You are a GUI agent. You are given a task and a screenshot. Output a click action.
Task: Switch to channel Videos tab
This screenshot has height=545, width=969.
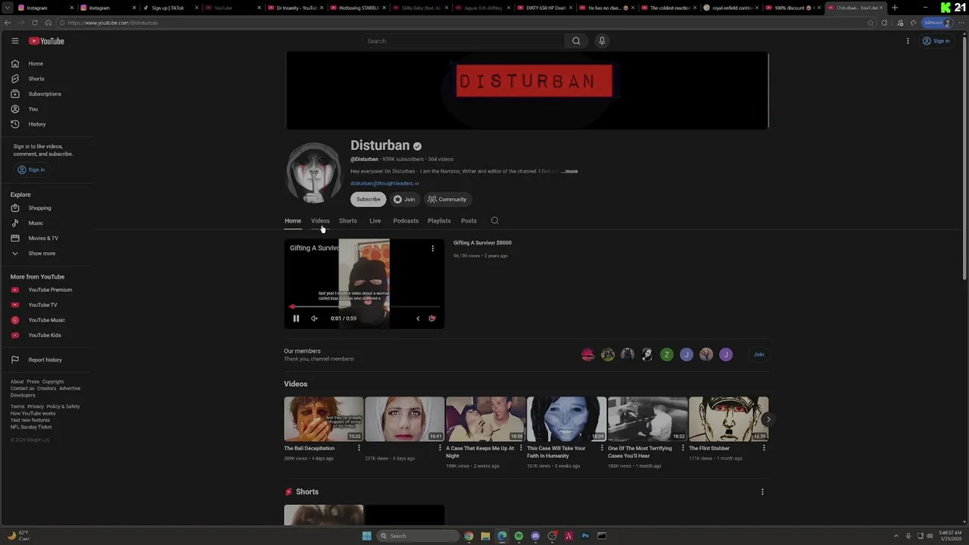point(320,221)
